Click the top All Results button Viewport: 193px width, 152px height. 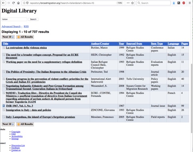tap(25, 37)
